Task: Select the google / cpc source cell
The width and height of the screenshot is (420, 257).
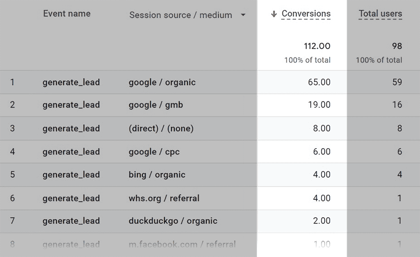Action: [x=154, y=152]
